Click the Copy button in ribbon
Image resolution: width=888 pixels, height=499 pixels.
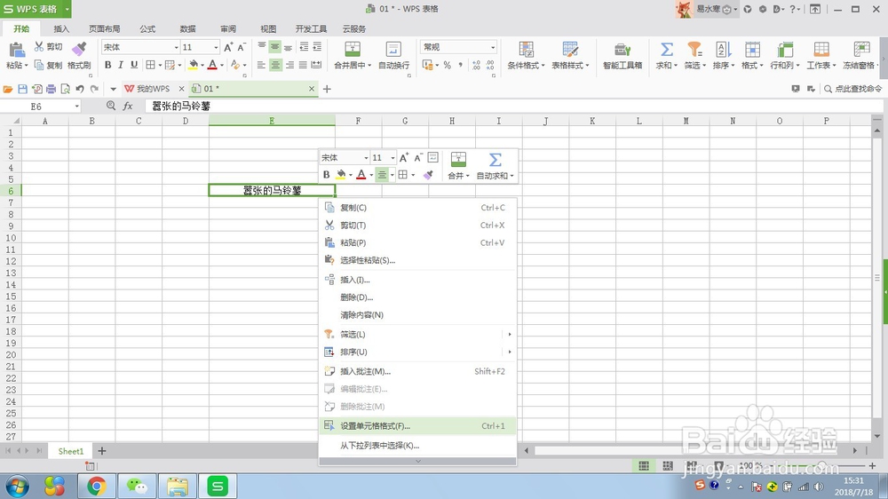pos(48,65)
